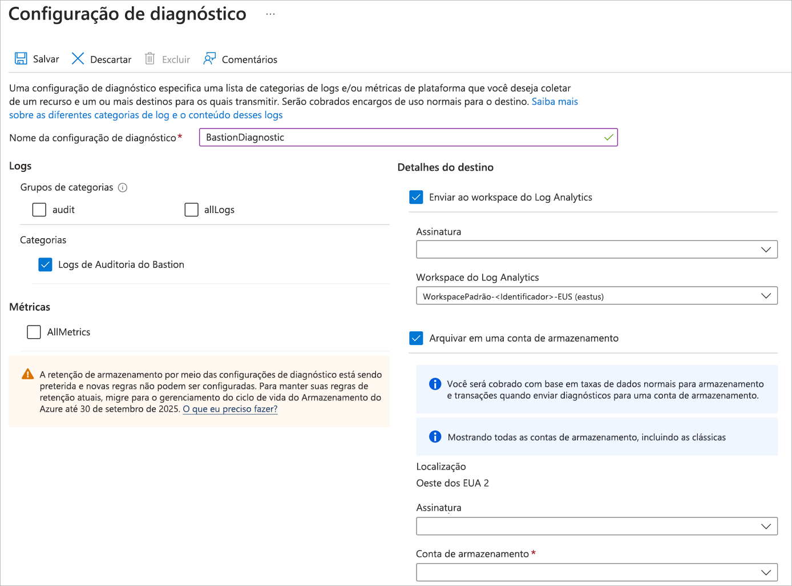Click the 'Logs' section heading
This screenshot has height=586, width=792.
(20, 166)
